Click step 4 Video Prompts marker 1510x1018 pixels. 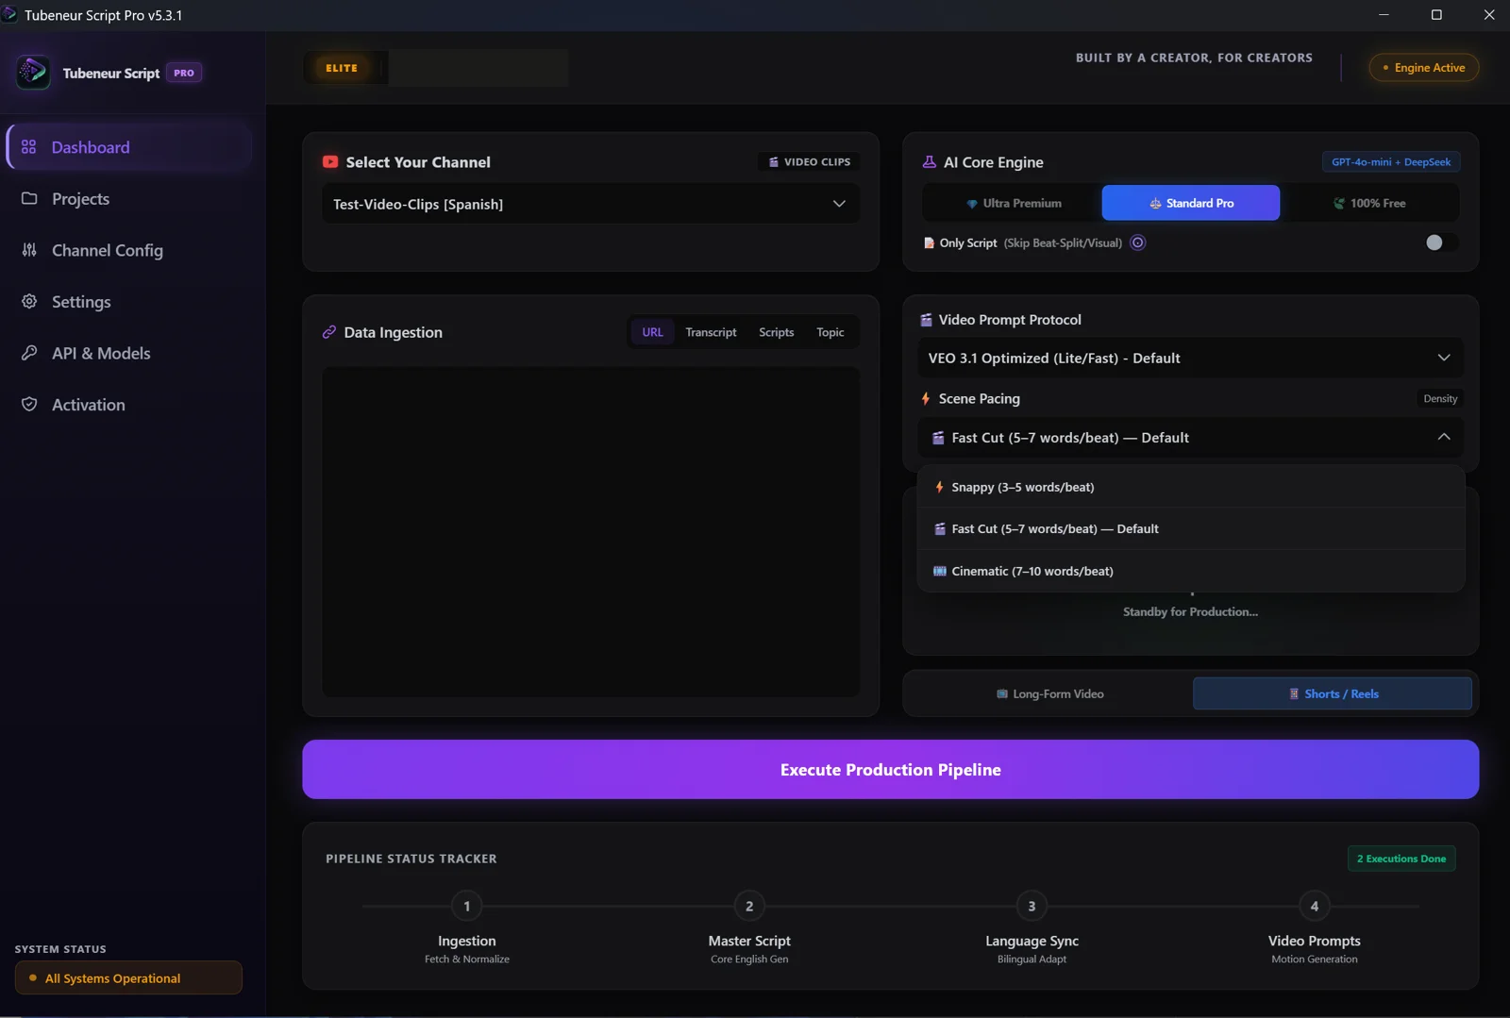point(1315,907)
